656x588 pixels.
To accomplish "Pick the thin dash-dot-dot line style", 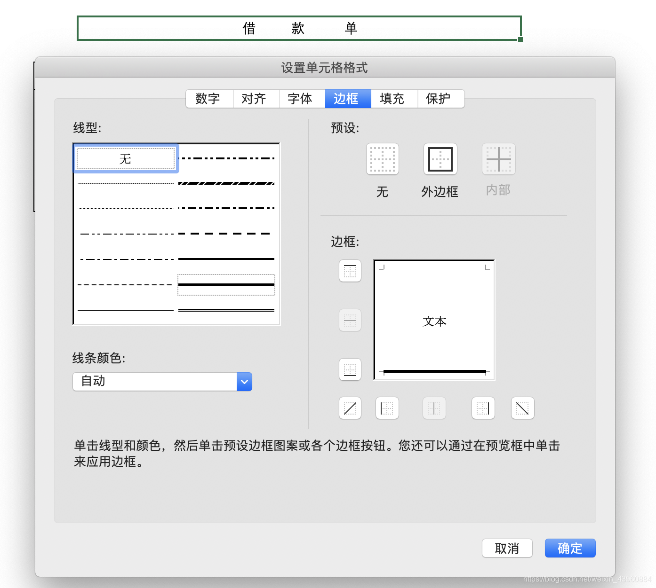I will tap(126, 234).
